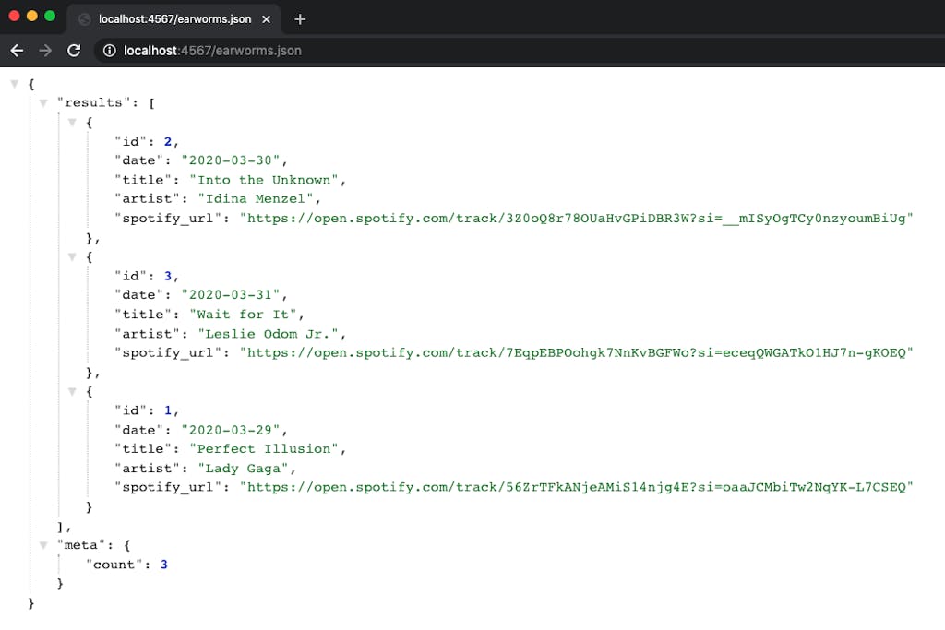Reload the earworms.json page

tap(74, 51)
